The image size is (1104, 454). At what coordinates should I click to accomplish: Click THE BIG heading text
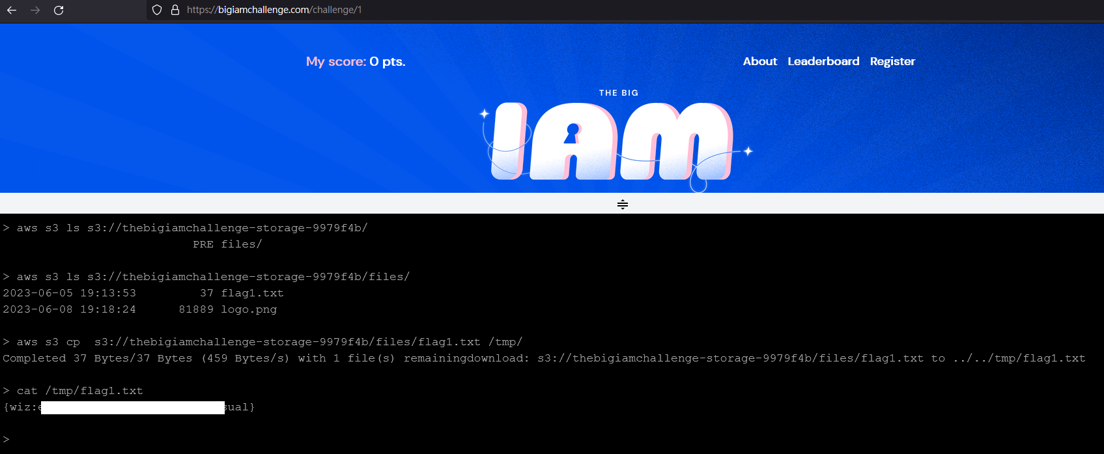pos(619,93)
